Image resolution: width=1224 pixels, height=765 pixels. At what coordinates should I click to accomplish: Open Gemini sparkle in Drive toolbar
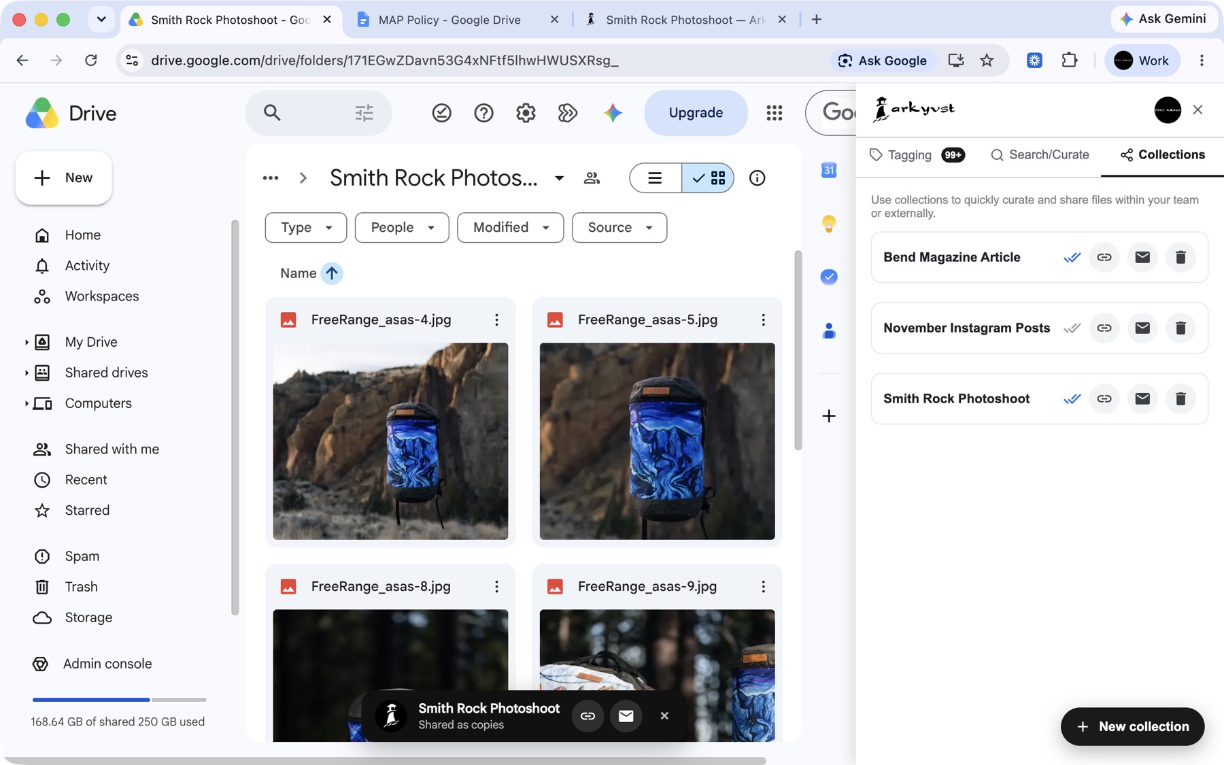coord(613,113)
